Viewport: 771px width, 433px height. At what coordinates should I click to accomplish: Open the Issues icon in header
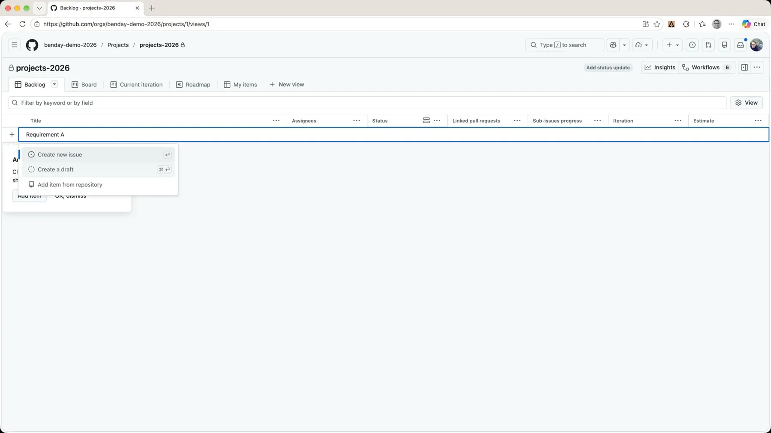(692, 45)
